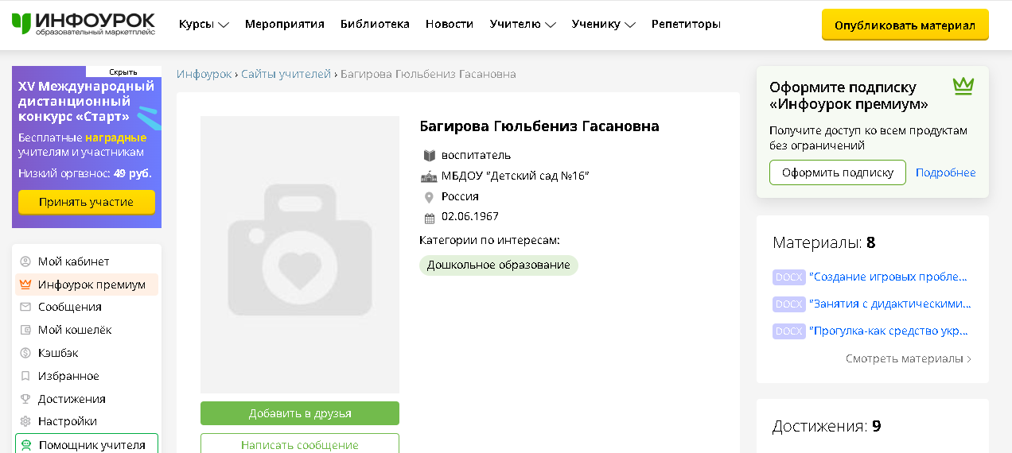1012x453 pixels.
Task: Click the Инфоурок logo icon
Action: [x=22, y=24]
